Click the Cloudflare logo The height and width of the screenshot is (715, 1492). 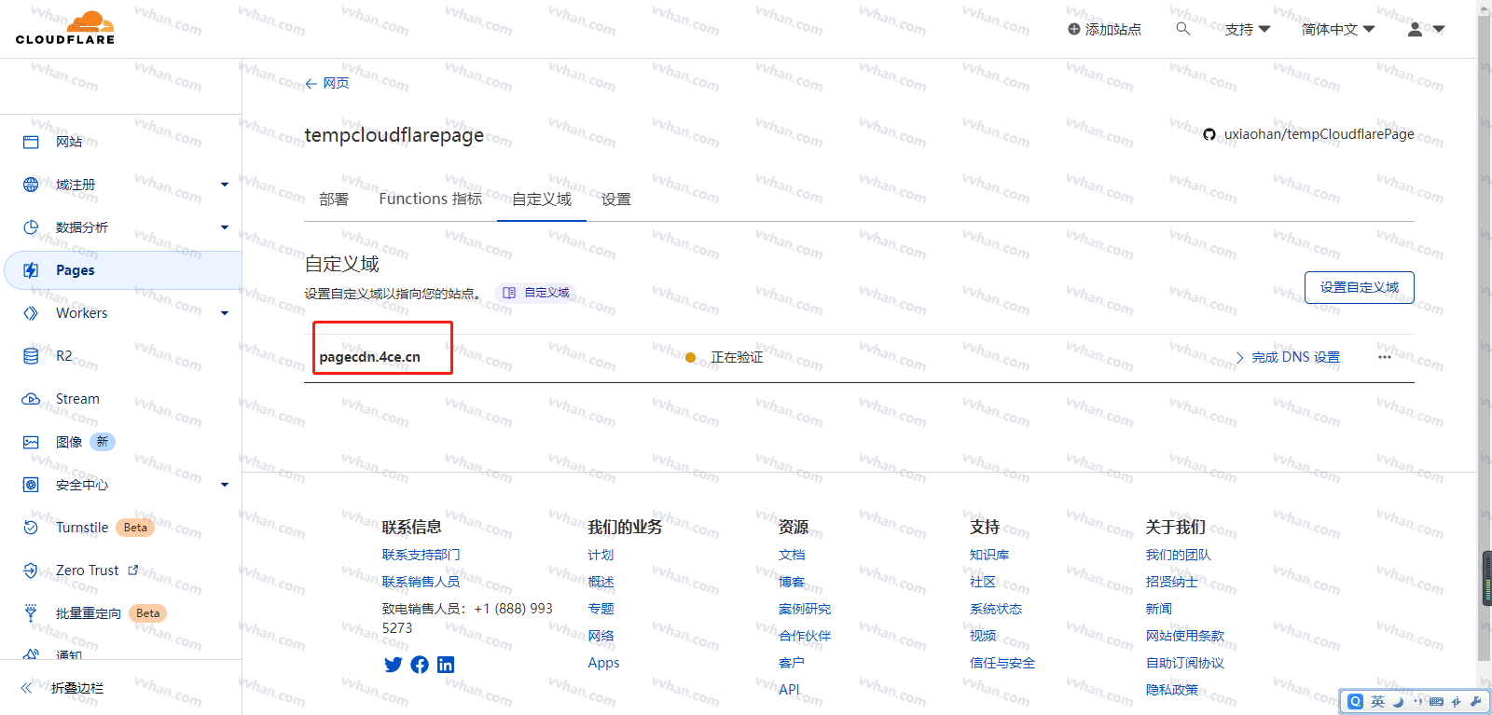65,28
